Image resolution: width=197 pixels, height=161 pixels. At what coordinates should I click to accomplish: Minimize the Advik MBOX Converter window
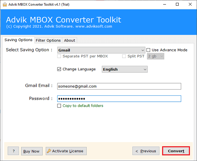pos(165,4)
